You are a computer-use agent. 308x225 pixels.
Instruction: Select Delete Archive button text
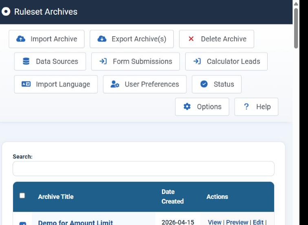click(224, 39)
